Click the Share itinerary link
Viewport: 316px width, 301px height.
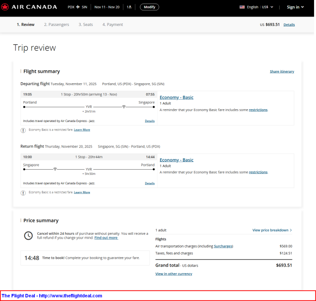click(x=282, y=71)
